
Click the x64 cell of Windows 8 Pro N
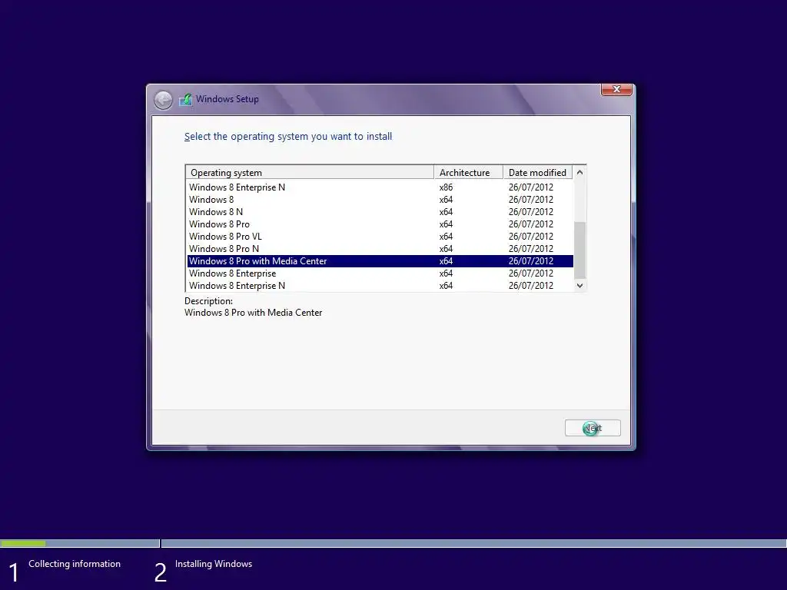click(x=446, y=249)
